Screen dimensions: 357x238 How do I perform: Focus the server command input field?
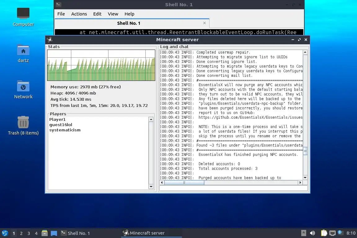click(x=234, y=188)
